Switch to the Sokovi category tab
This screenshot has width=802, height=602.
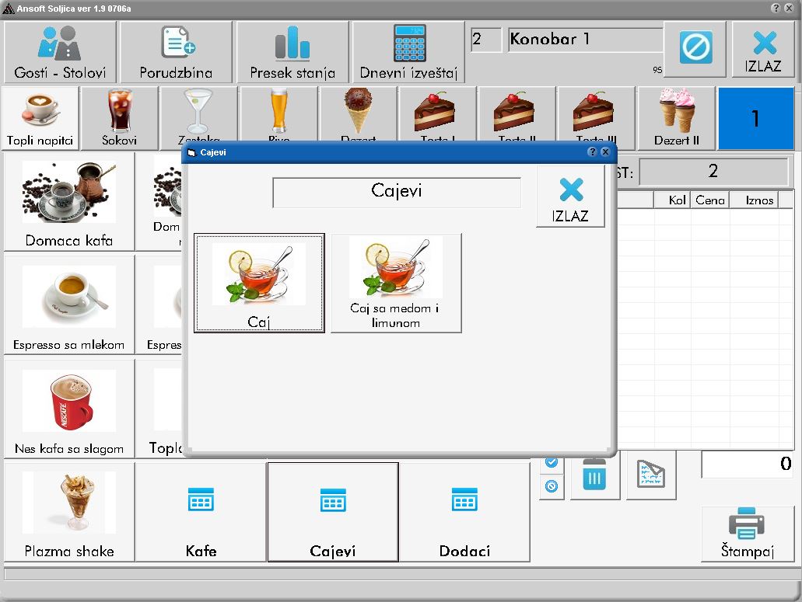[120, 118]
